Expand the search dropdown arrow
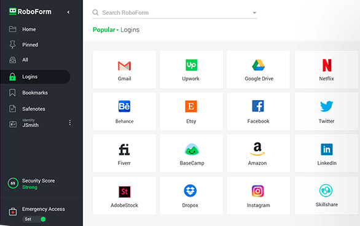Viewport: 360px width, 226px height. tap(254, 13)
